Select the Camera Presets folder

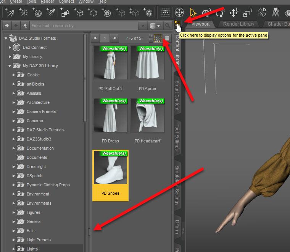[x=41, y=111]
